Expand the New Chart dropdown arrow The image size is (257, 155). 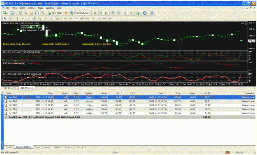[7, 13]
